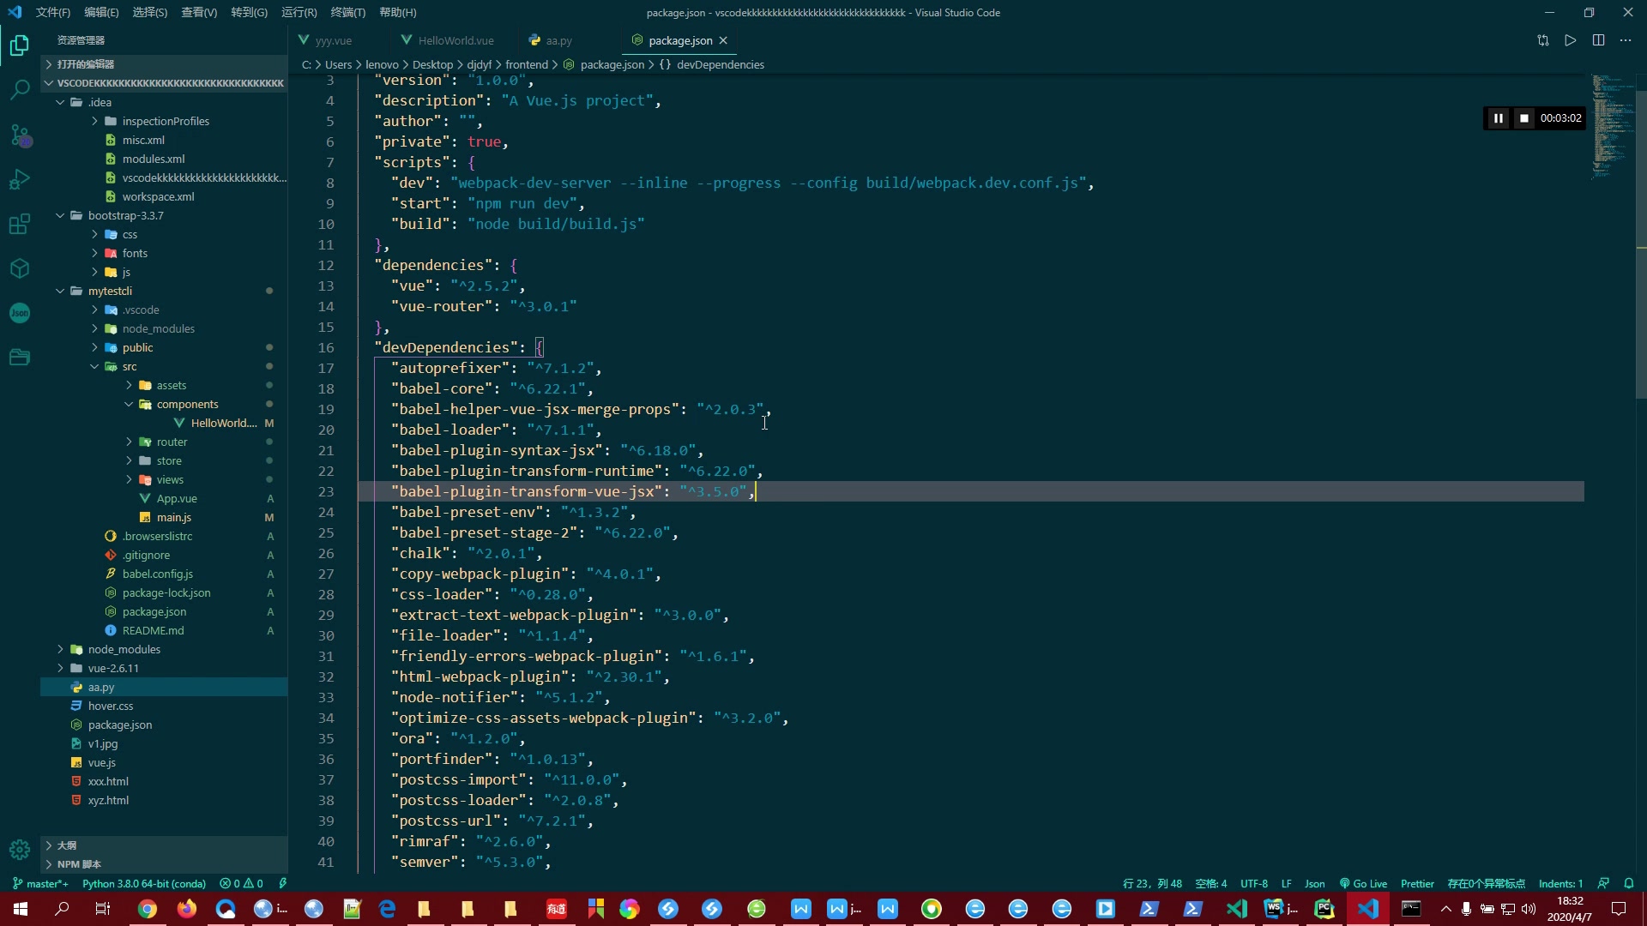Switch to the aa.py tab

[558, 40]
